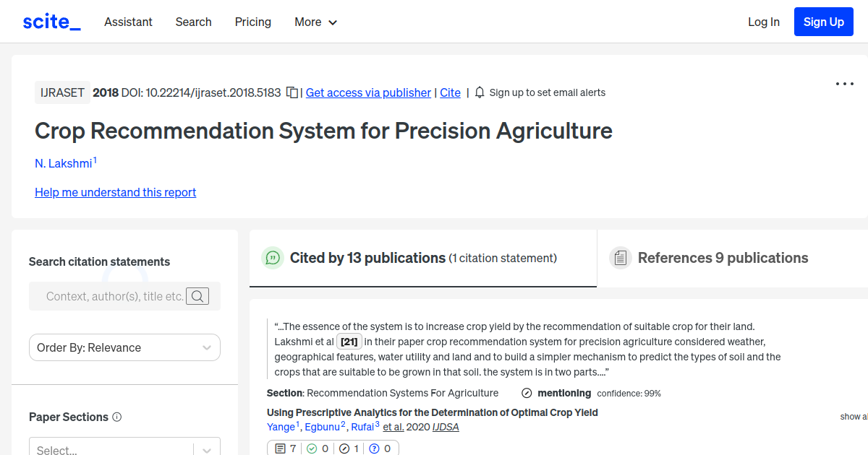Click the speech bubble icon on Cited by tab
Image resolution: width=868 pixels, height=455 pixels.
273,258
